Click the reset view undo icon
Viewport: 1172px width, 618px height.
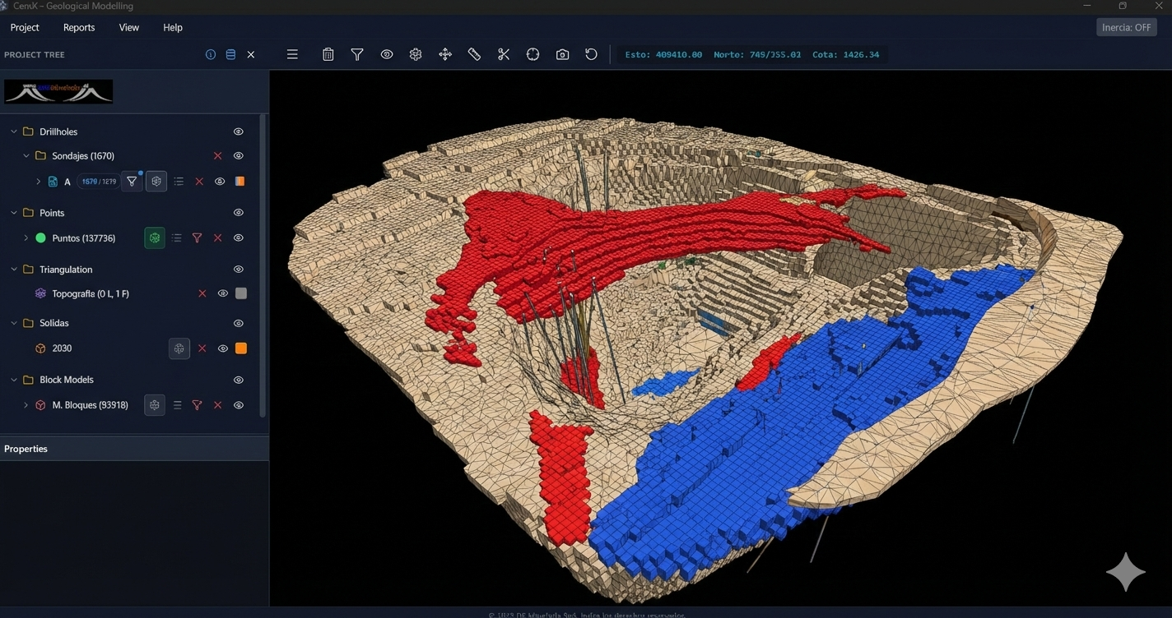pyautogui.click(x=591, y=54)
